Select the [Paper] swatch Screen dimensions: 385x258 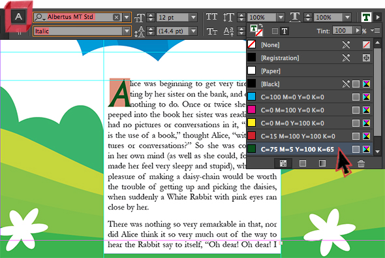tap(309, 71)
